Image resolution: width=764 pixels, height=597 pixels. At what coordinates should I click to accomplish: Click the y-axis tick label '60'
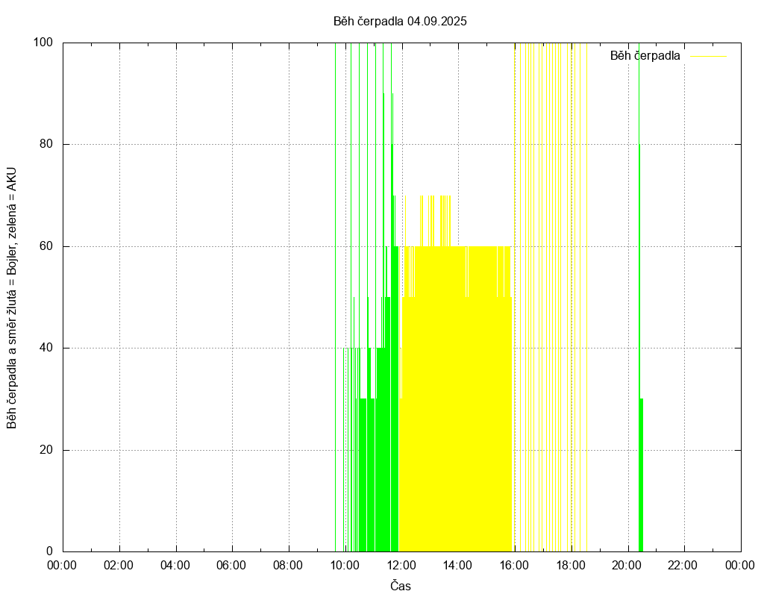point(46,246)
